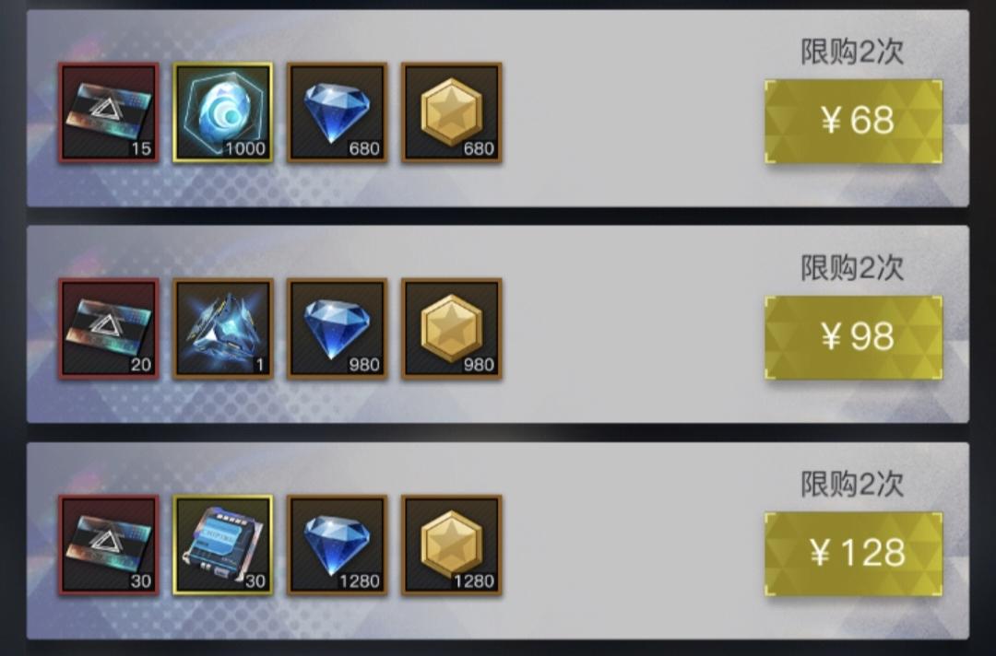Tap the 限购2次 label above ¥98
This screenshot has width=996, height=656.
[x=852, y=268]
